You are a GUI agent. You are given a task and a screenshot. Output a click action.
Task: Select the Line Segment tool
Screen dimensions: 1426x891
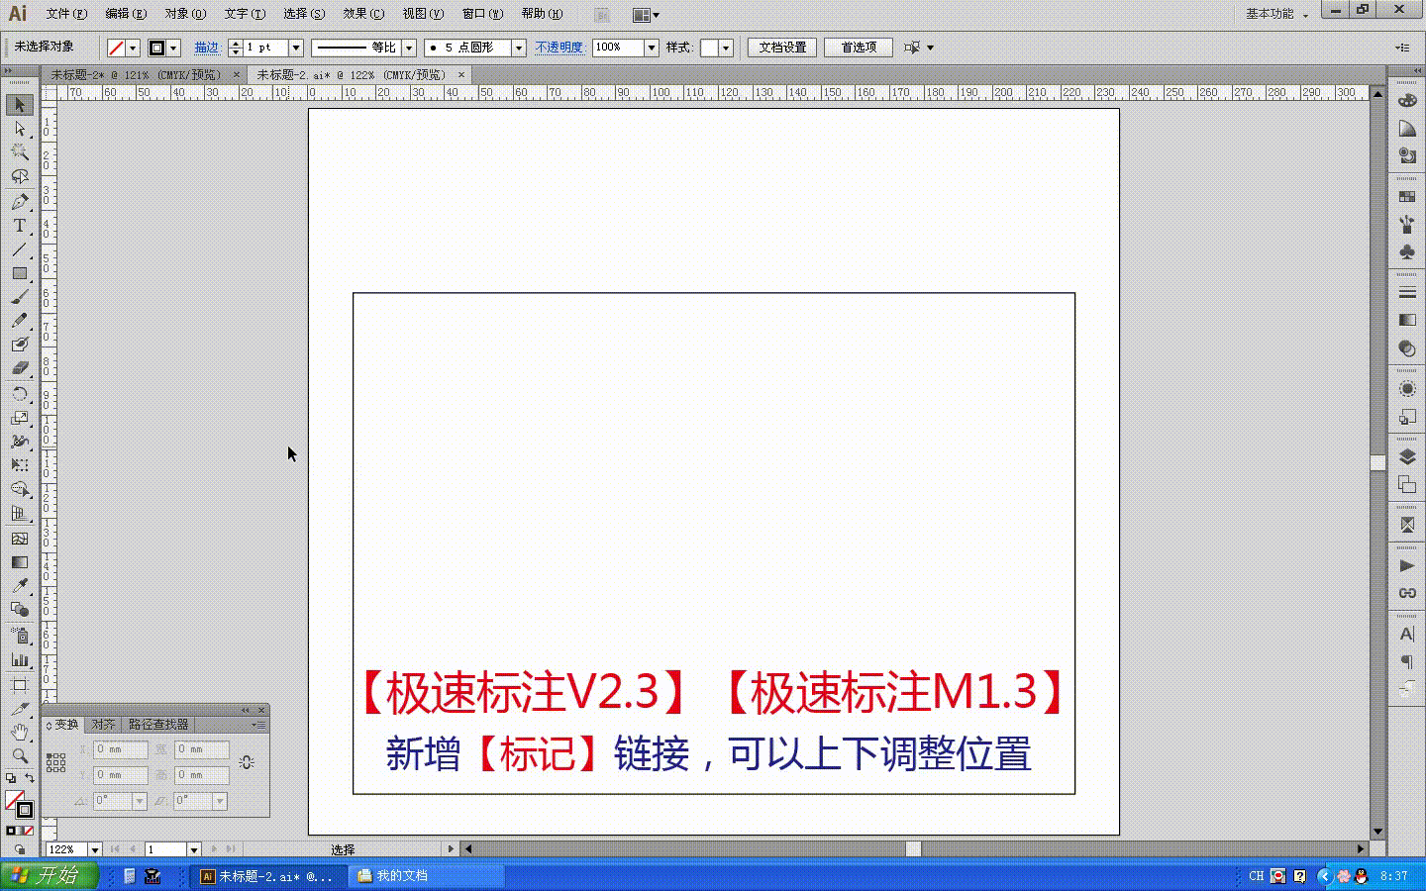[19, 249]
